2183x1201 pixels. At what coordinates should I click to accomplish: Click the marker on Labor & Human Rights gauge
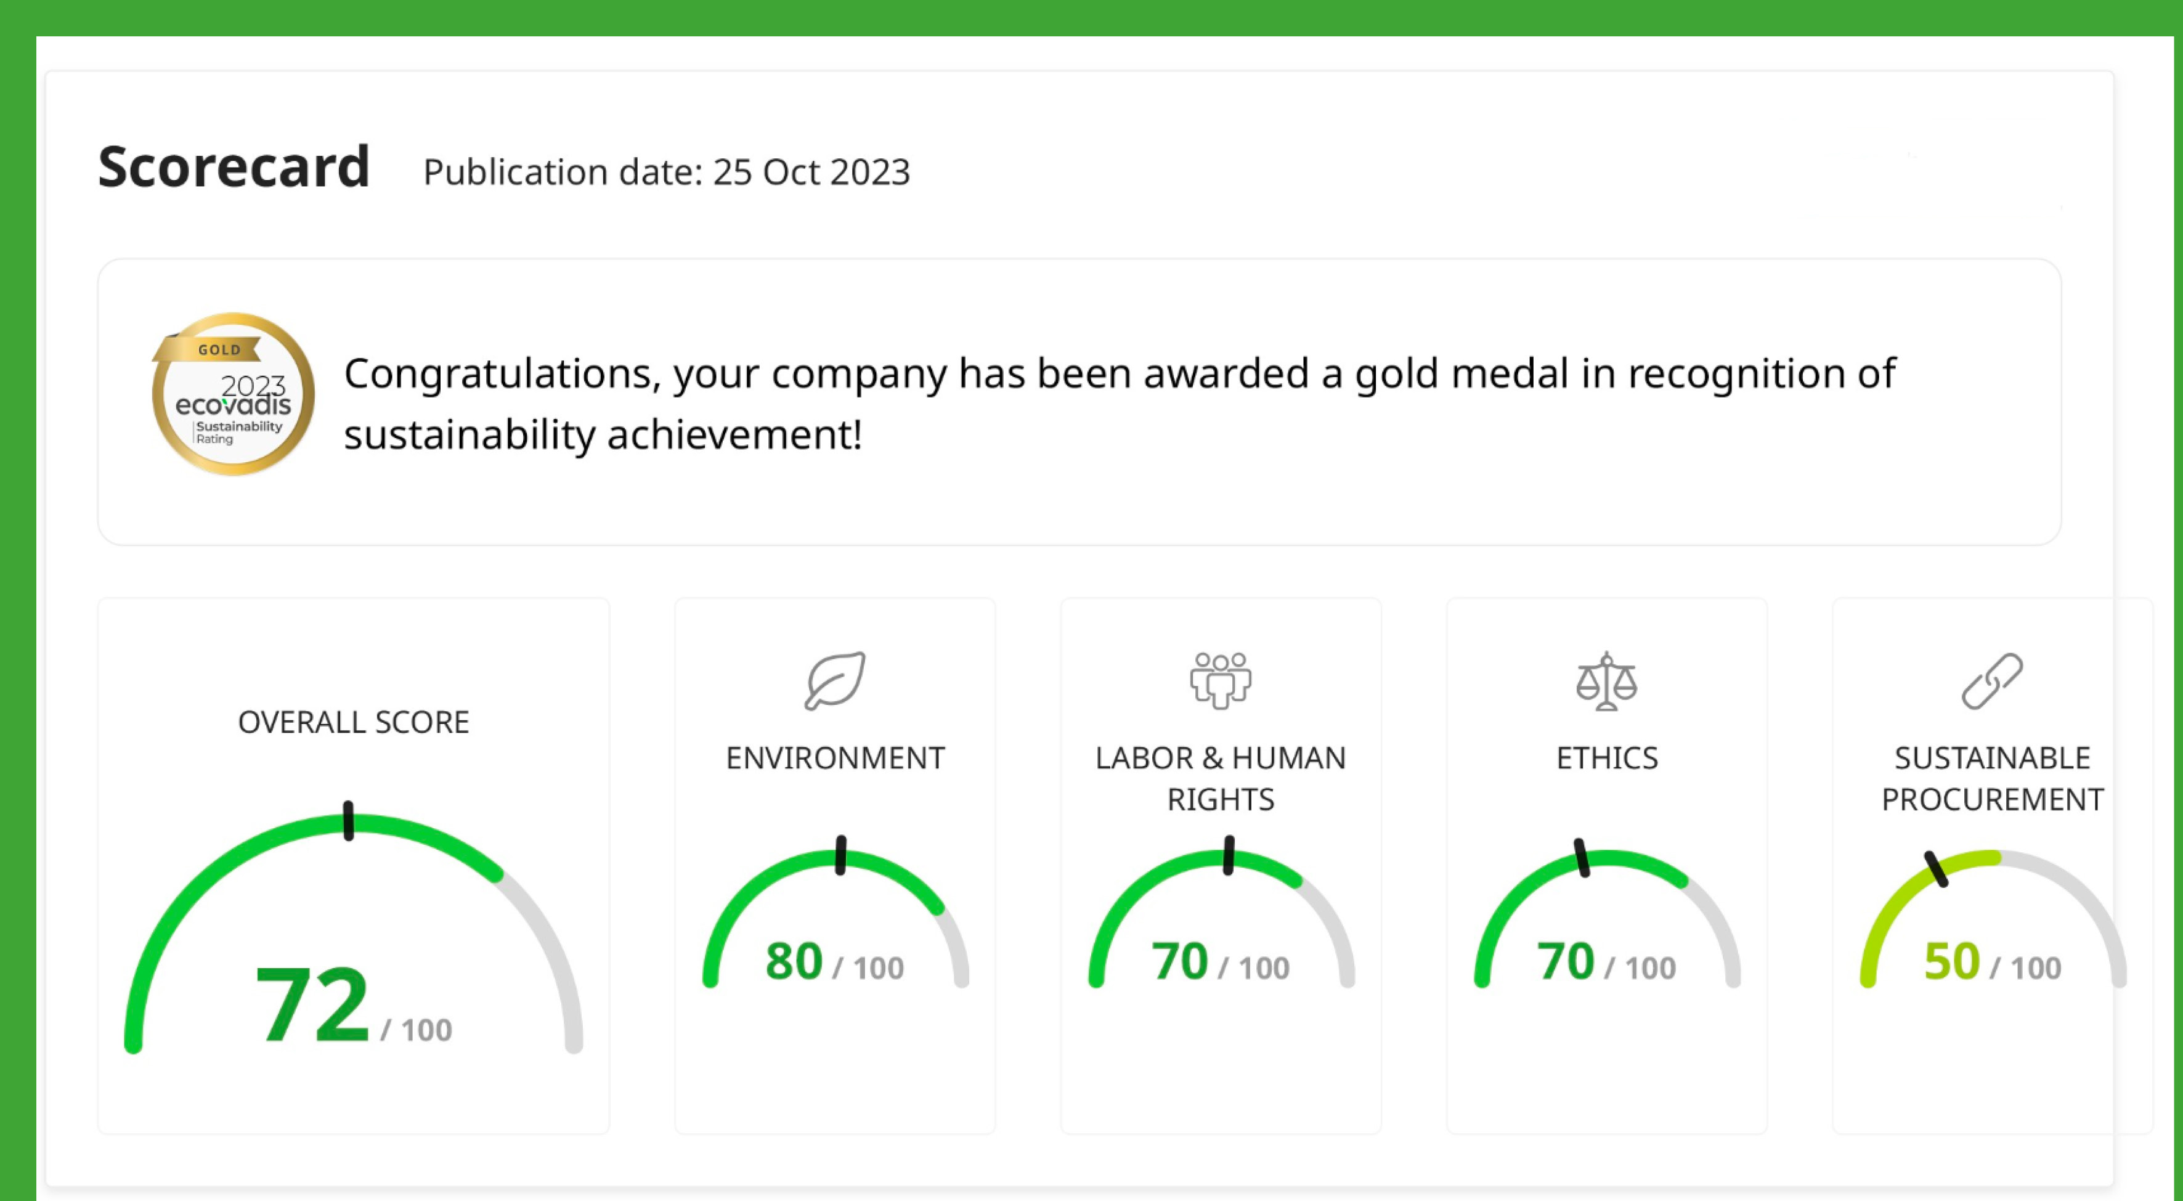pyautogui.click(x=1229, y=856)
